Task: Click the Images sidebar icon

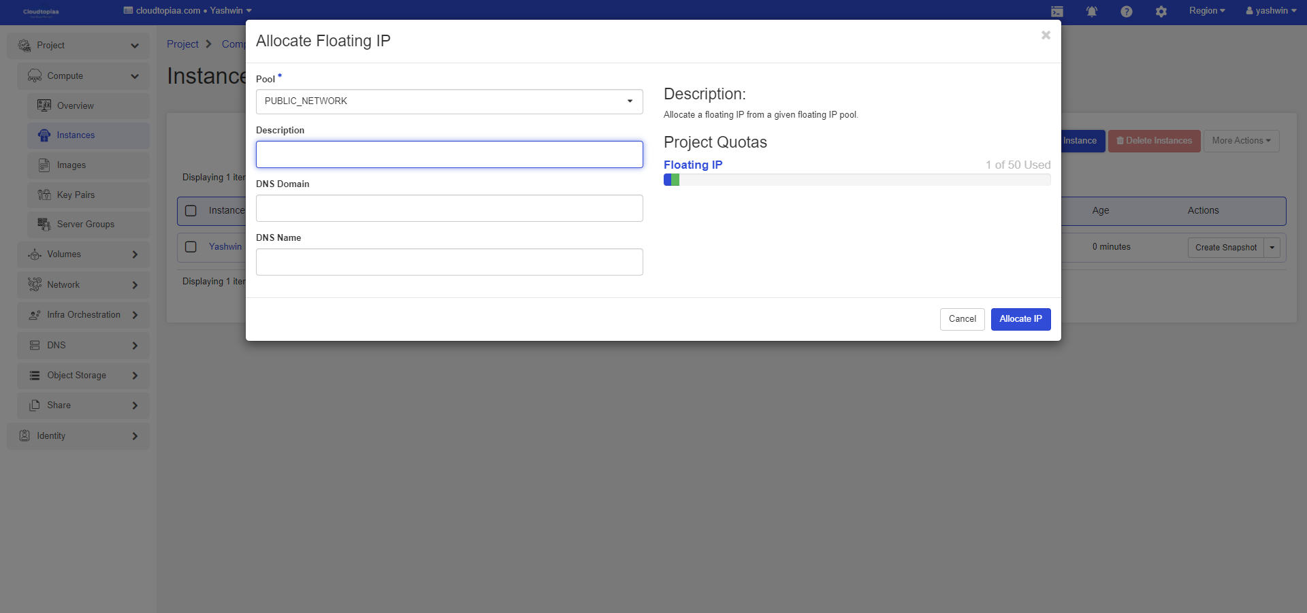Action: (44, 165)
